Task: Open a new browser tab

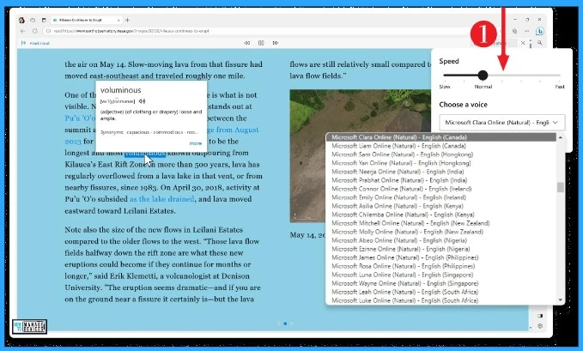Action: (x=128, y=20)
